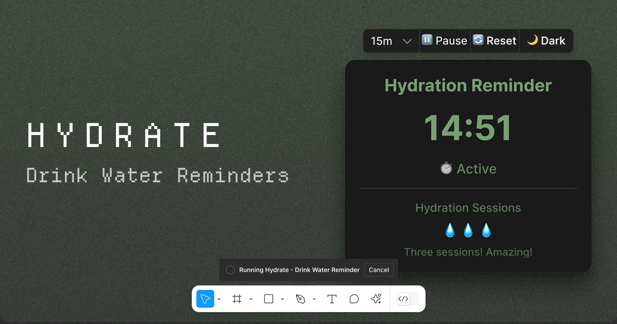Click the stopwatch icon beside Active status
This screenshot has height=324, width=617.
tap(446, 168)
